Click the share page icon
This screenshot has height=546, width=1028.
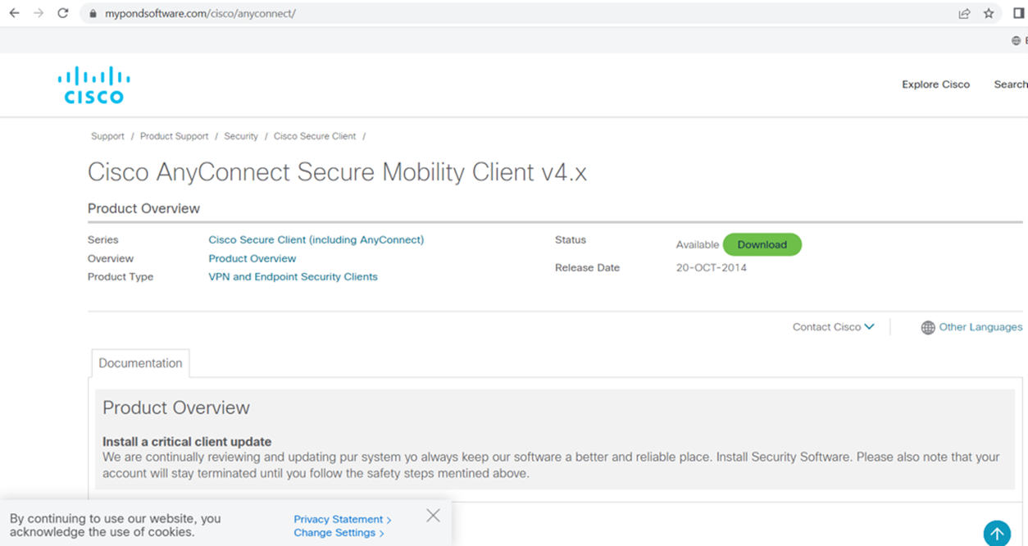[x=964, y=13]
